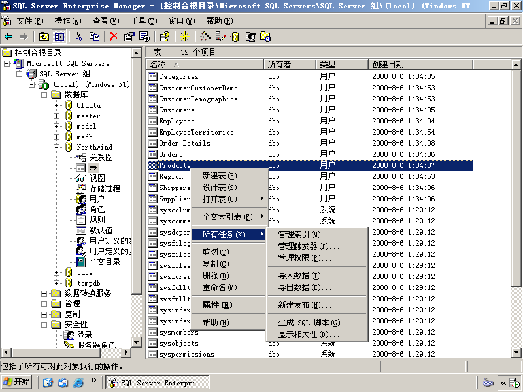Select the 规则 rules node

coord(97,220)
